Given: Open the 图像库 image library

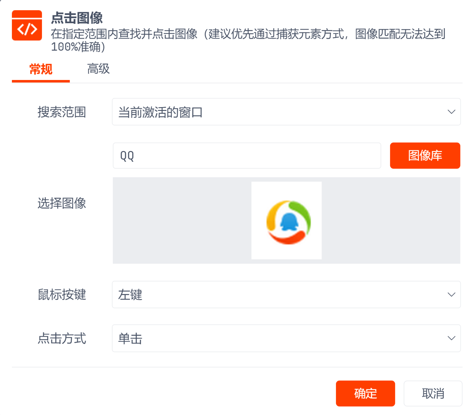Looking at the screenshot, I should click(425, 156).
